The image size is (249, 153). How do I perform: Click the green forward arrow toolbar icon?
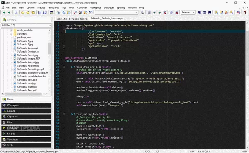(x=10, y=12)
